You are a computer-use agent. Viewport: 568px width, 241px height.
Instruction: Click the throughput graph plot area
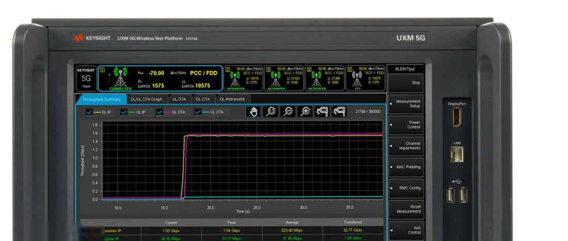coord(242,160)
